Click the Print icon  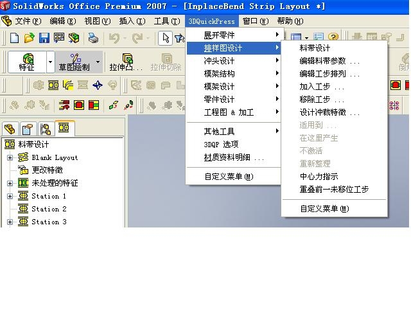click(92, 39)
